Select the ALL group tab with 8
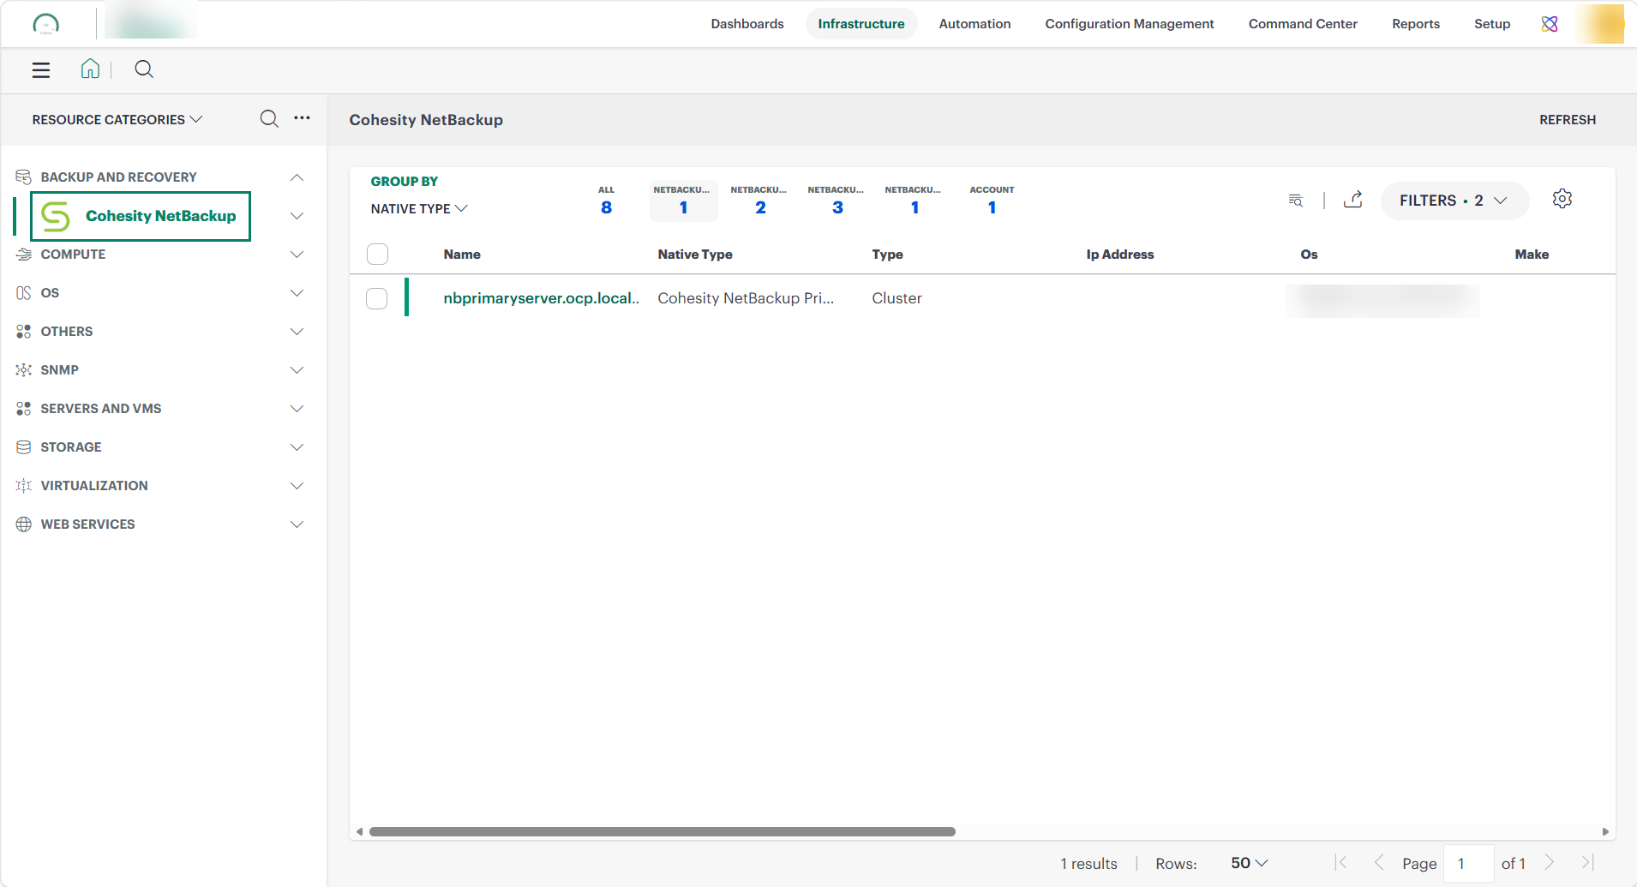1637x887 pixels. tap(606, 201)
